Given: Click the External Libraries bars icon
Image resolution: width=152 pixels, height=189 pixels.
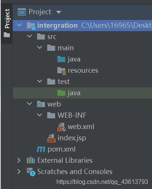Looking at the screenshot, I should (x=31, y=160).
